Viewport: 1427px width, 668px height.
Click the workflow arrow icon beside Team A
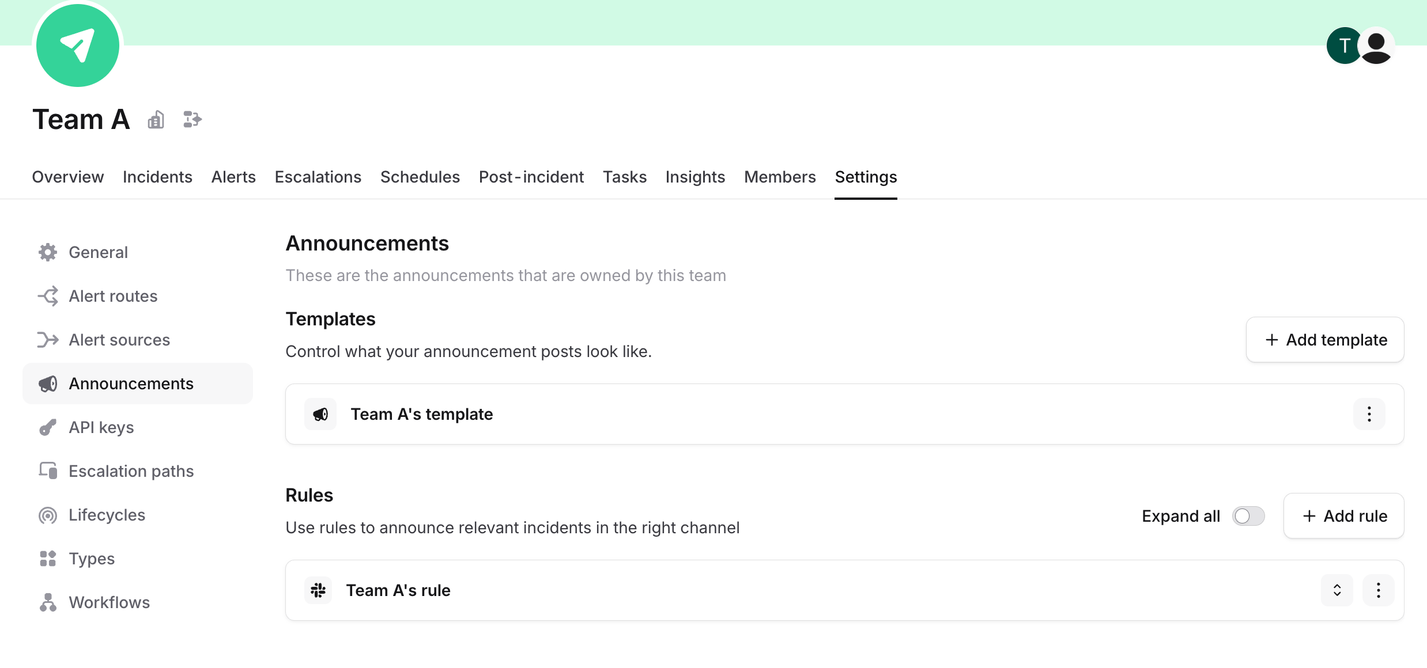pos(192,119)
